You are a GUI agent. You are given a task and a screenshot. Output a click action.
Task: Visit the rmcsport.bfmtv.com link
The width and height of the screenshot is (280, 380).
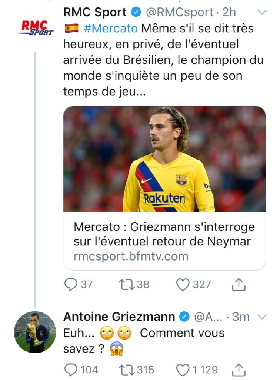tap(131, 256)
